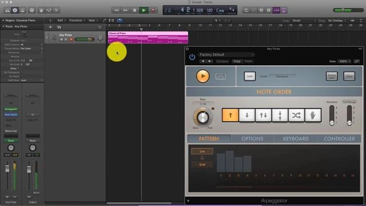Click the Duplicate Track button
Screen dimensions: 366x206
pos(59,27)
